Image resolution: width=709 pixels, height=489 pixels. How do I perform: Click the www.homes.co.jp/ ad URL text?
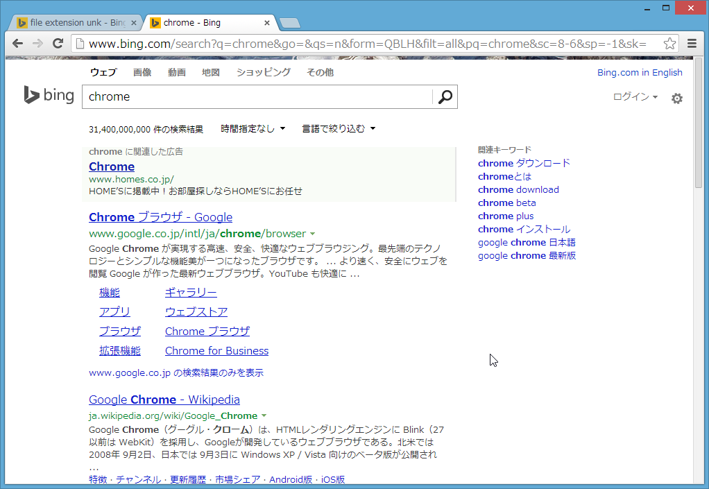click(132, 179)
